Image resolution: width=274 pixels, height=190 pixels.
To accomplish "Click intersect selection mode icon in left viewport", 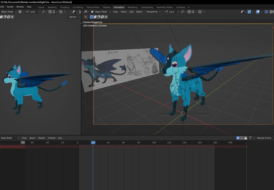I will pyautogui.click(x=12, y=17).
